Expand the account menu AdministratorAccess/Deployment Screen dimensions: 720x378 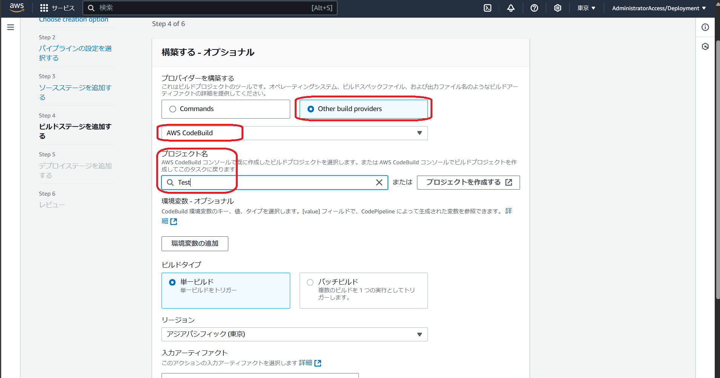[658, 8]
